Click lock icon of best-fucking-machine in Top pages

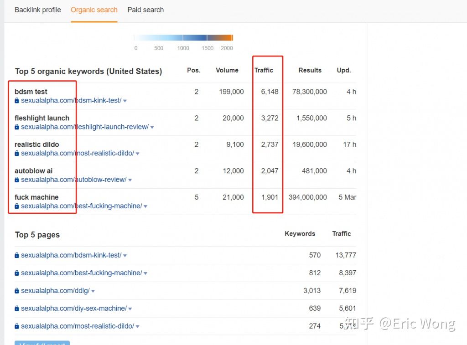pos(17,273)
